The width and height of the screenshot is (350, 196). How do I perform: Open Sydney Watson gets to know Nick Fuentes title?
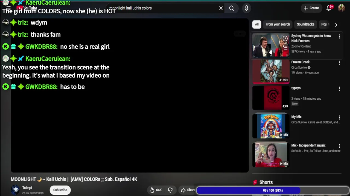coord(311,38)
